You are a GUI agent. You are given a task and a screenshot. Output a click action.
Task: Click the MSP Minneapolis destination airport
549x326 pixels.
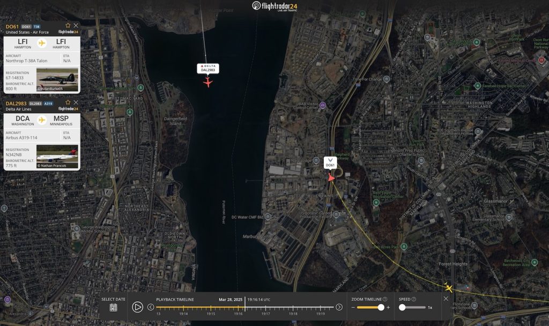pos(61,121)
